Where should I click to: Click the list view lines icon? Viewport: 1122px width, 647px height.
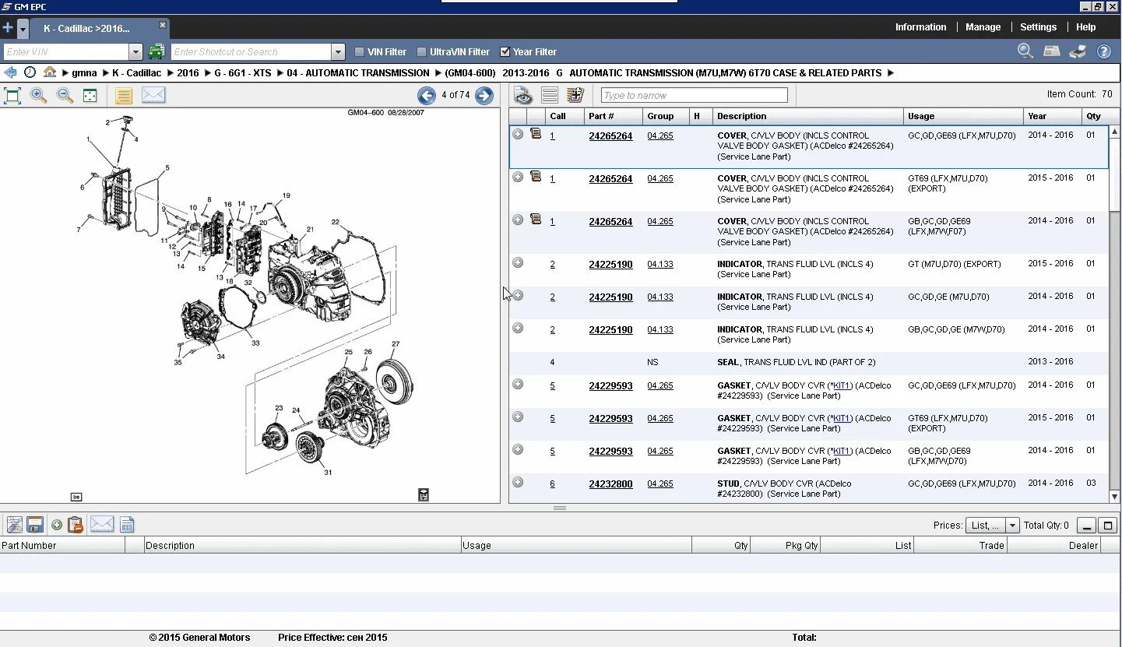[550, 95]
